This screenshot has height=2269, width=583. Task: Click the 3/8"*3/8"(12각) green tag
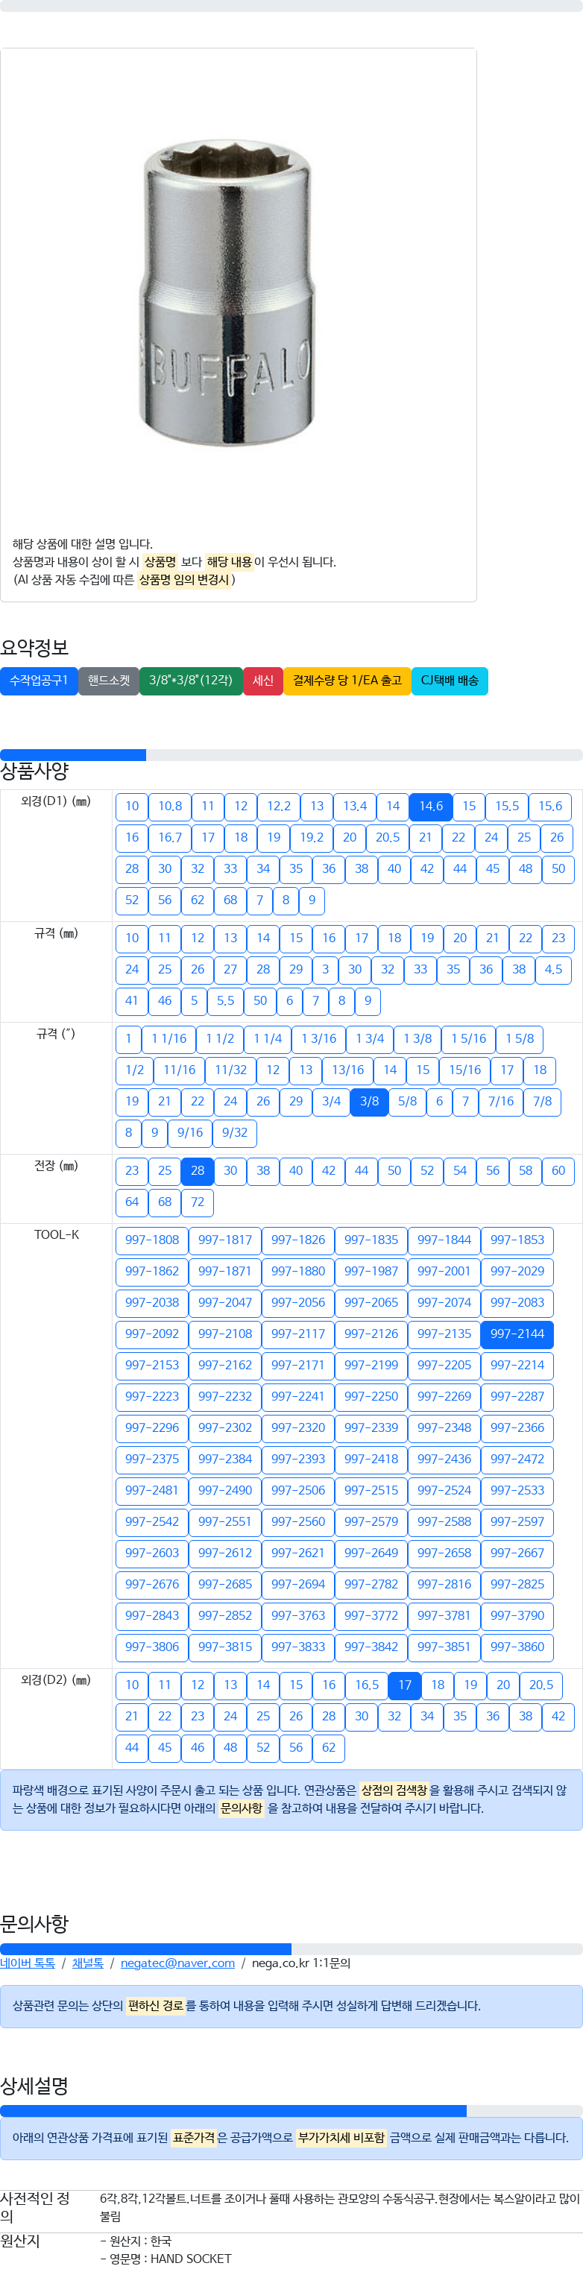[x=190, y=681]
